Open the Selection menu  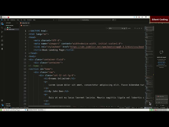coord(13,20)
